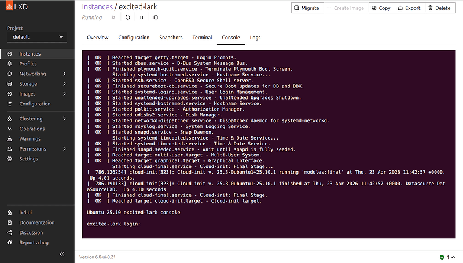The width and height of the screenshot is (463, 263).
Task: Click the Settings gear icon
Action: (9, 159)
